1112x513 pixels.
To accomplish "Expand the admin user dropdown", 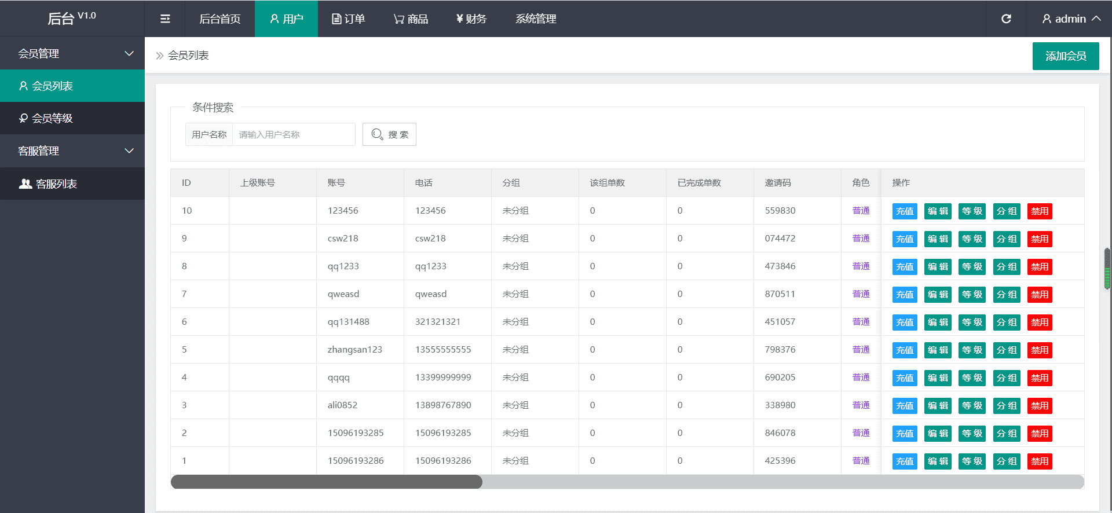I will pyautogui.click(x=1071, y=19).
